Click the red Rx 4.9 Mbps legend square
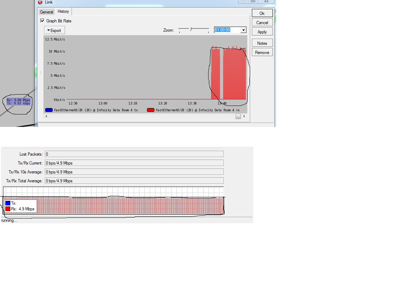The height and width of the screenshot is (290, 406). (x=8, y=209)
